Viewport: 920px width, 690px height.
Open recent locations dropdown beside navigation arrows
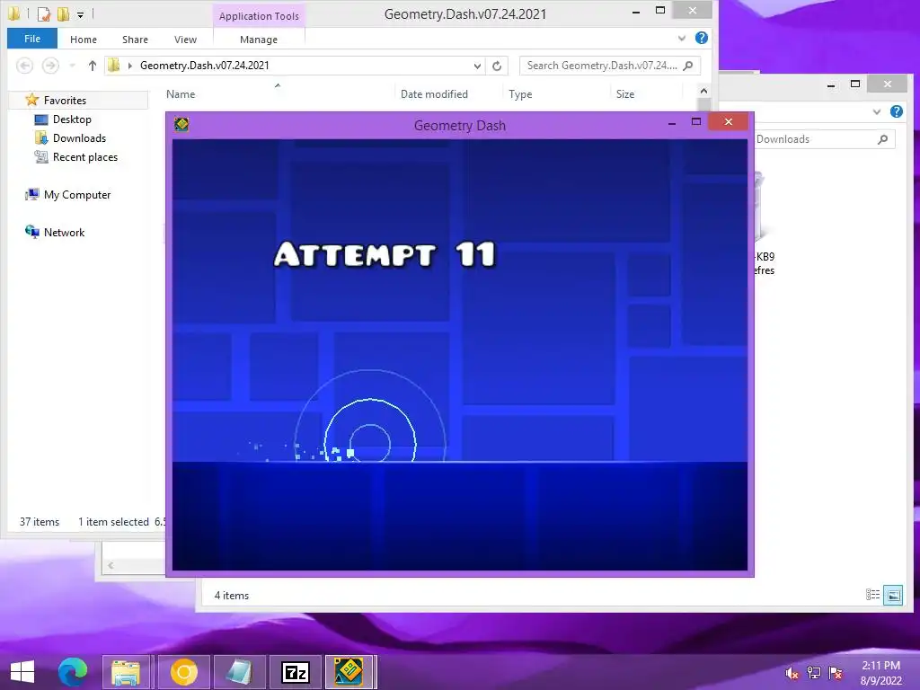click(72, 66)
